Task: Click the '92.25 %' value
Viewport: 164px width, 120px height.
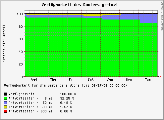Action: coord(67,98)
